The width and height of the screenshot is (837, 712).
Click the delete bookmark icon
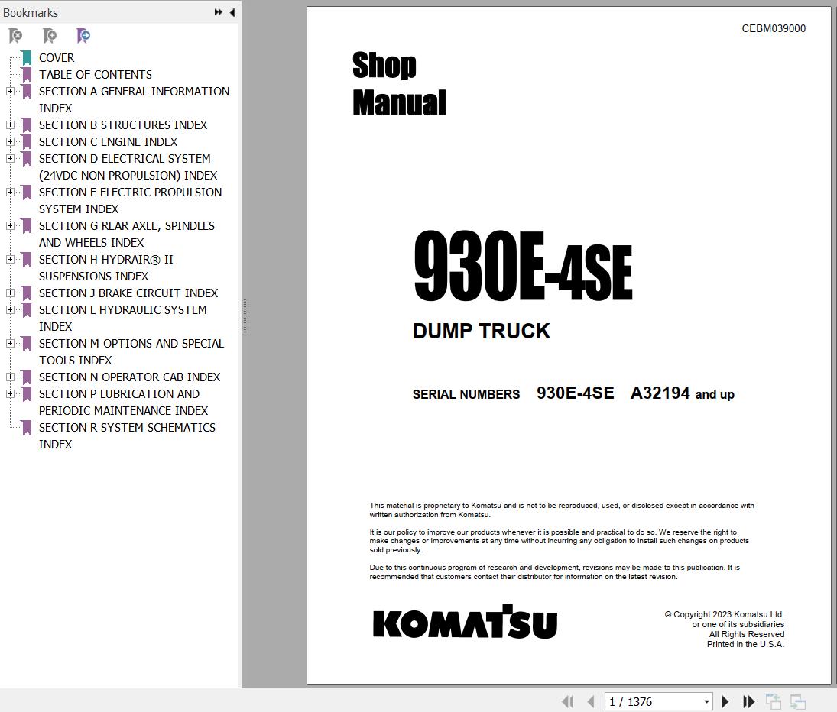tap(15, 36)
